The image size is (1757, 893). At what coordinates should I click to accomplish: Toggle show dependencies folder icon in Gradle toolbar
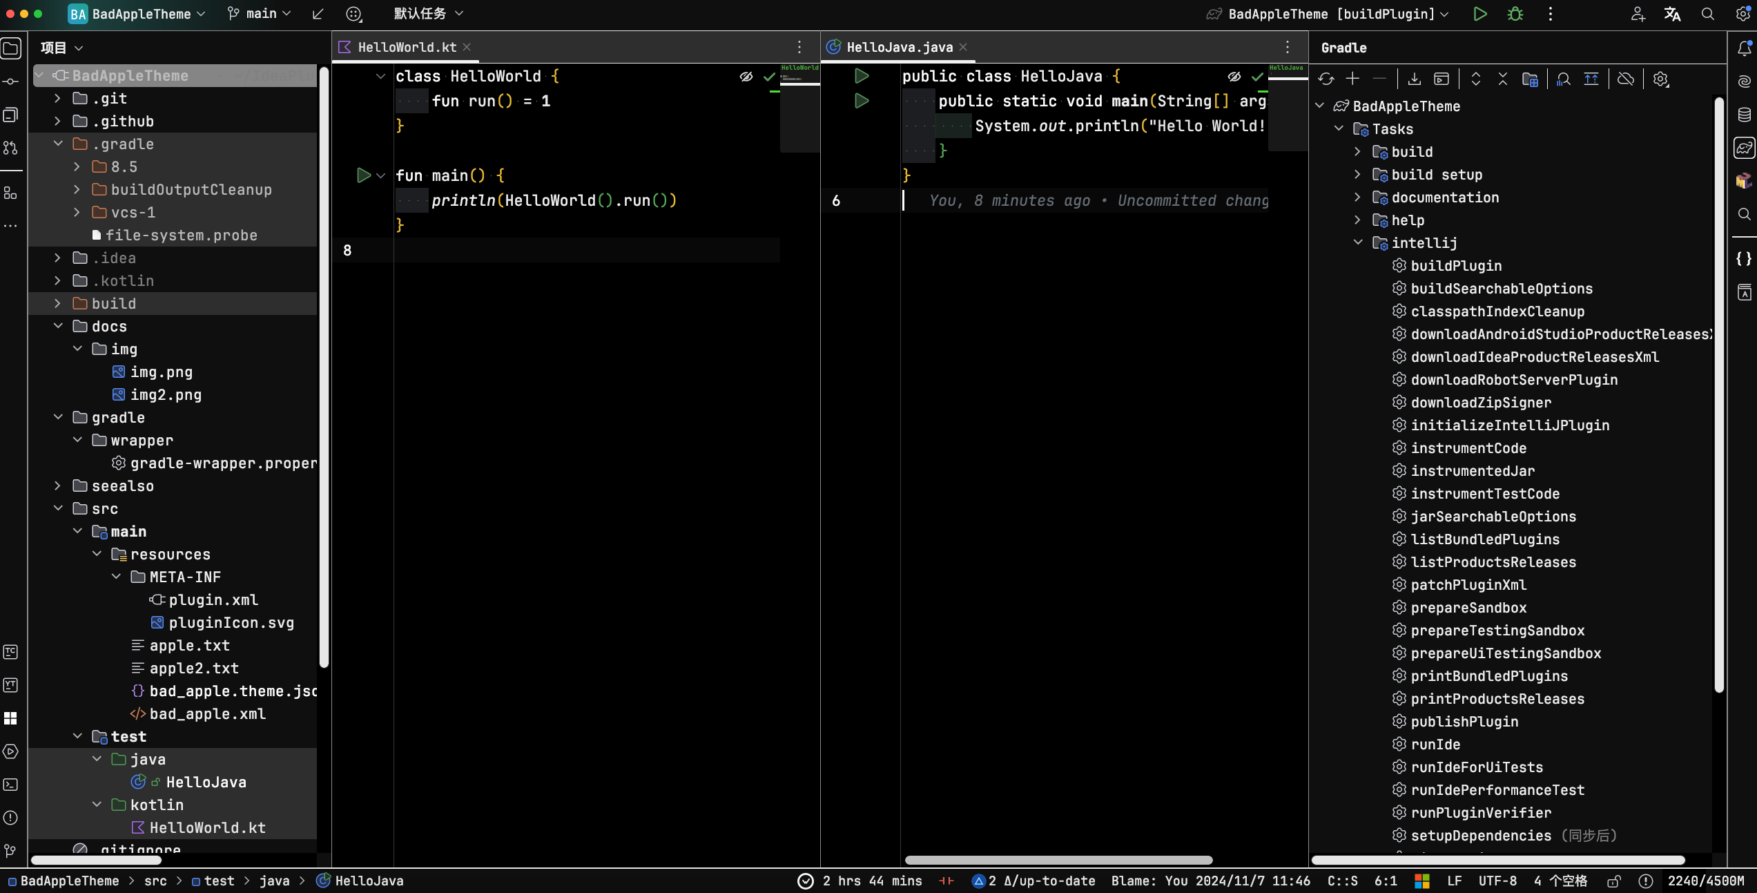tap(1530, 79)
